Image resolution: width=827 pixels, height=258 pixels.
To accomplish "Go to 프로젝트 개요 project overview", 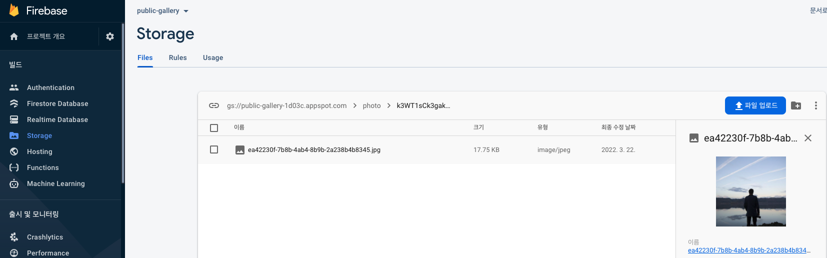I will pyautogui.click(x=46, y=36).
